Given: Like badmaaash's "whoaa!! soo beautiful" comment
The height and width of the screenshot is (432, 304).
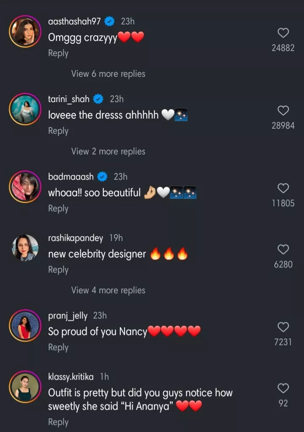Looking at the screenshot, I should 283,188.
